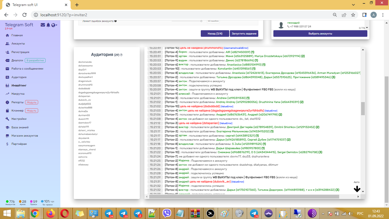Click the log's horizontal scrollbar
This screenshot has height=219, width=389.
(244, 196)
